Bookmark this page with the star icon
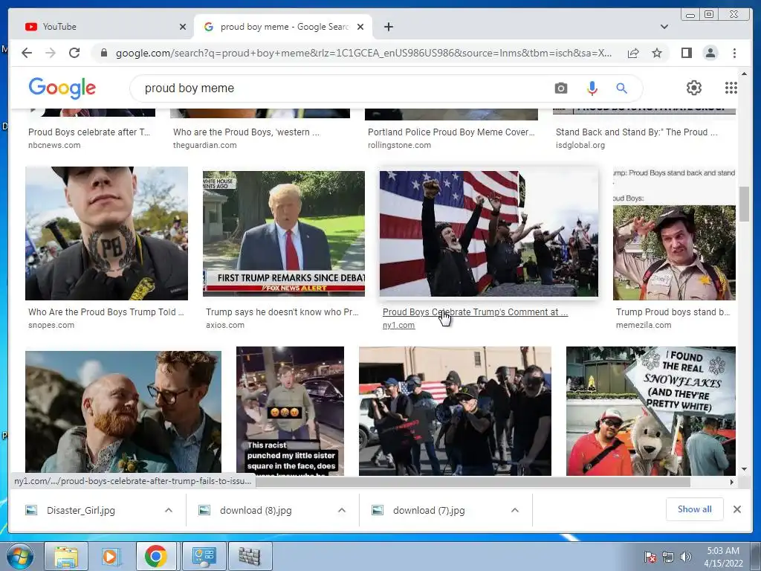The width and height of the screenshot is (761, 571). [x=657, y=53]
